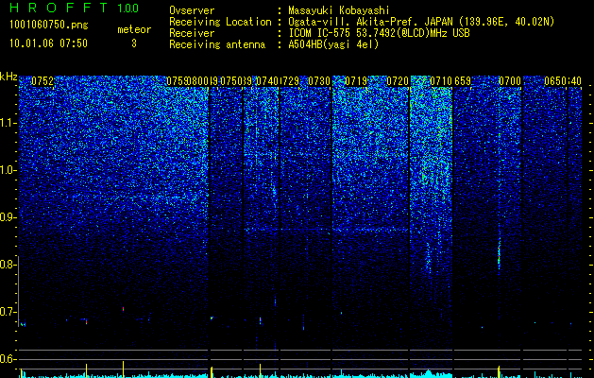Click the 0.7 frequency axis label
Screen dimensions: 594x378
[x=7, y=312]
